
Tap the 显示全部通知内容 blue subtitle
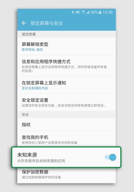coord(35,88)
